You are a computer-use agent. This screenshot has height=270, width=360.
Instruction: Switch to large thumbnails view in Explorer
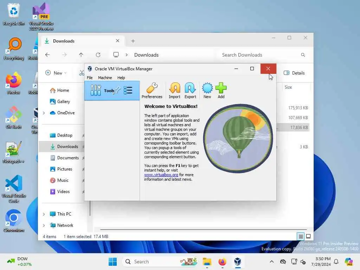308,236
